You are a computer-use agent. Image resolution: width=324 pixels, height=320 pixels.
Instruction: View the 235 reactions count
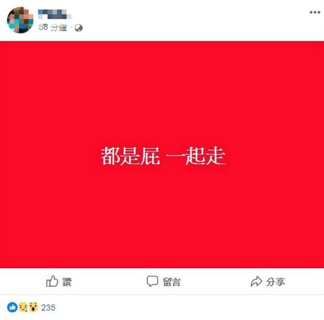click(x=48, y=308)
